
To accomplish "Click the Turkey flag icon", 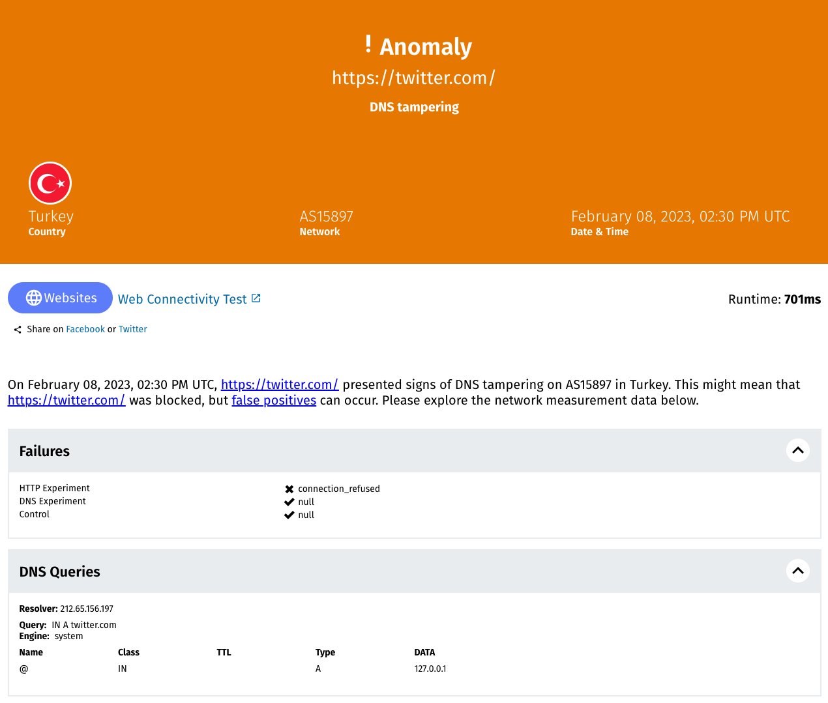I will click(x=50, y=183).
